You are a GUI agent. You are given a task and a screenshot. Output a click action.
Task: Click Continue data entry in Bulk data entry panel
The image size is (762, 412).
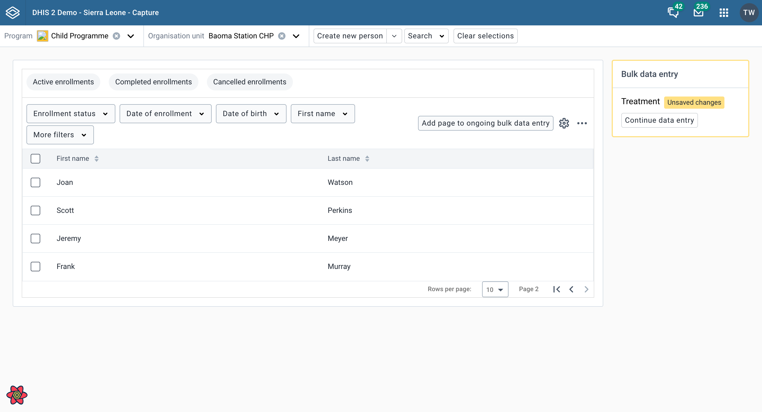659,120
